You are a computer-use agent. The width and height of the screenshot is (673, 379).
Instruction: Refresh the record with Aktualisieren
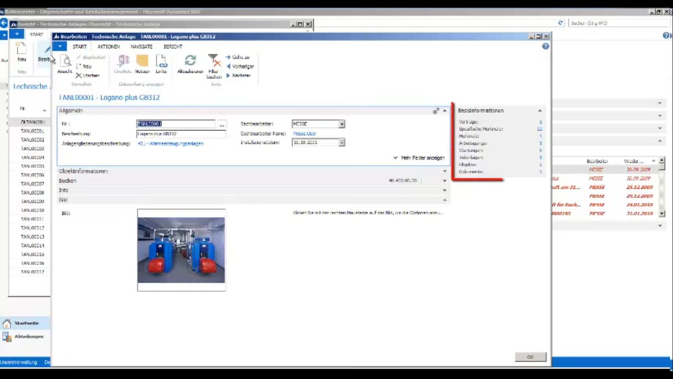(x=190, y=63)
